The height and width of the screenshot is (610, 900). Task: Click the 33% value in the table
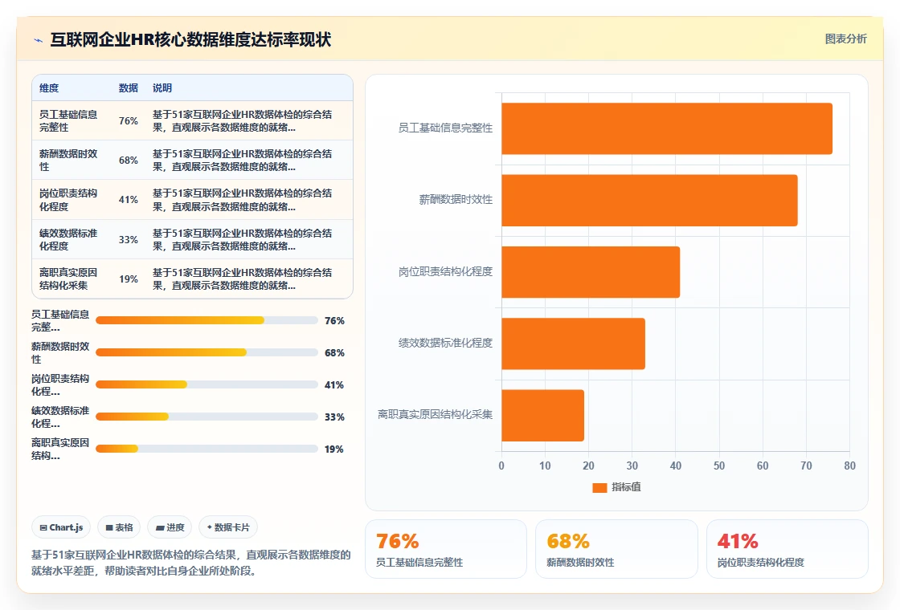128,240
